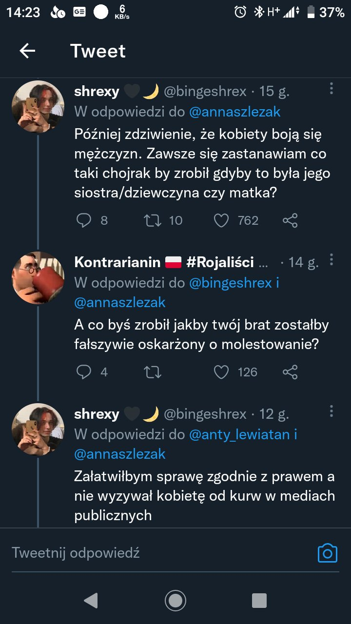351x624 pixels.
Task: Like the tweet with 762 likes
Action: (221, 220)
